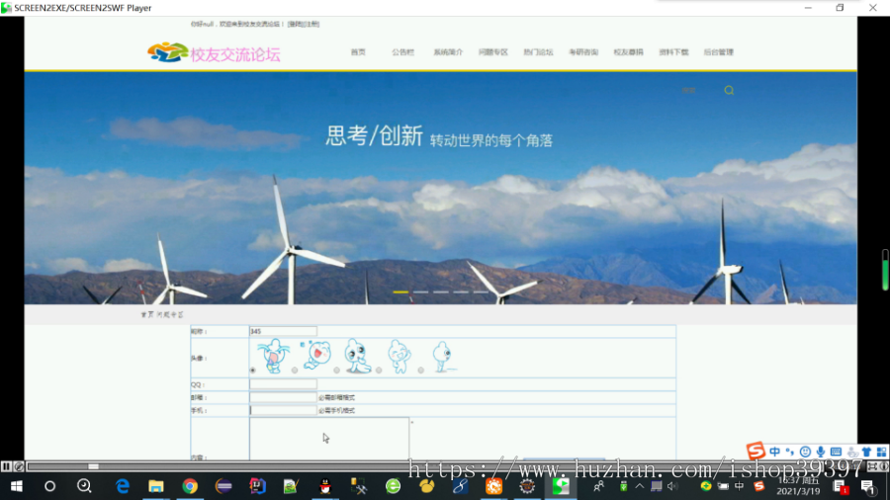Viewport: 890px width, 500px height.
Task: Click the player seek bar thumb
Action: click(x=94, y=466)
